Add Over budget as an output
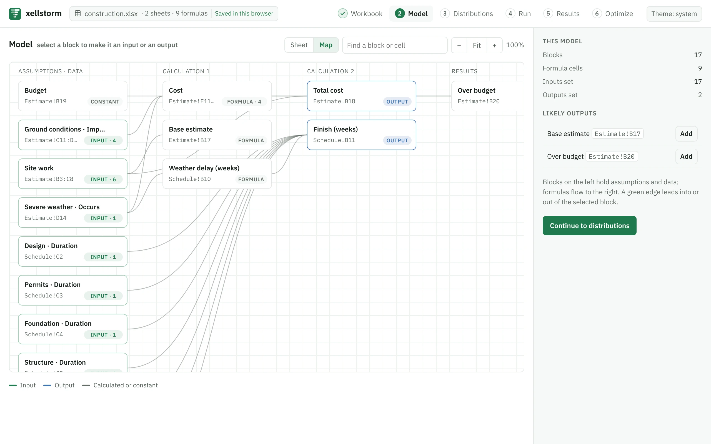The height and width of the screenshot is (444, 711). coord(686,157)
